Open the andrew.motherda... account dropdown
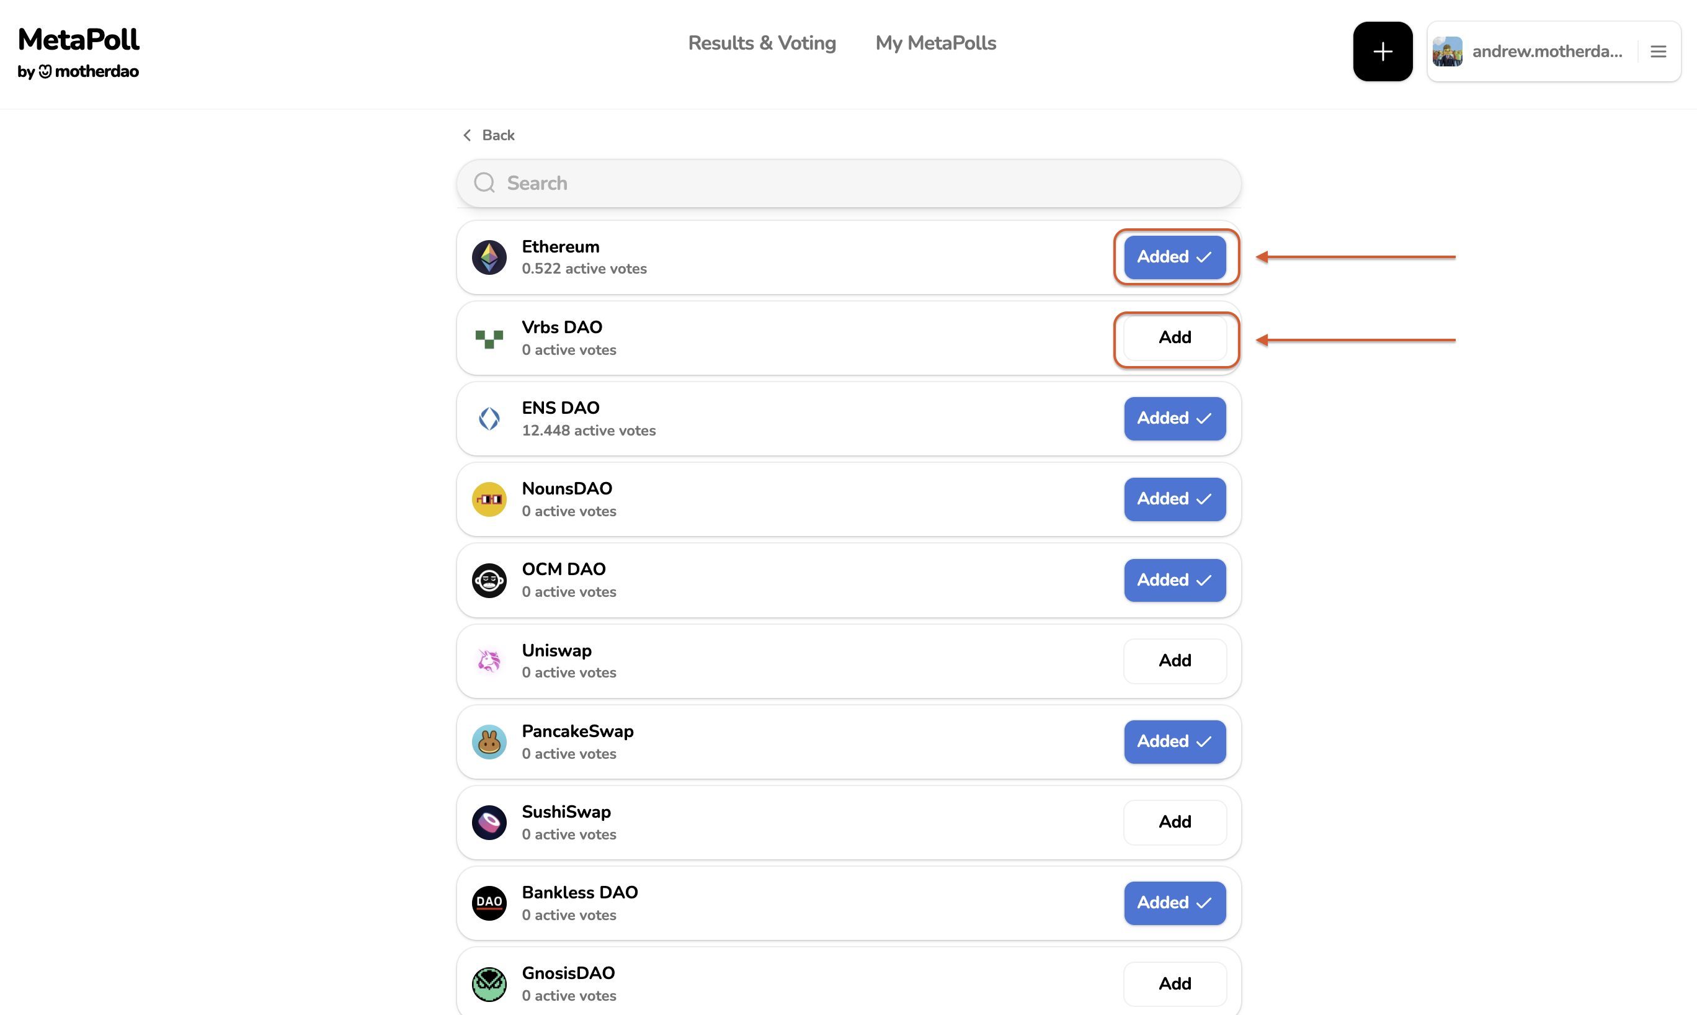Image resolution: width=1697 pixels, height=1015 pixels. tap(1546, 52)
